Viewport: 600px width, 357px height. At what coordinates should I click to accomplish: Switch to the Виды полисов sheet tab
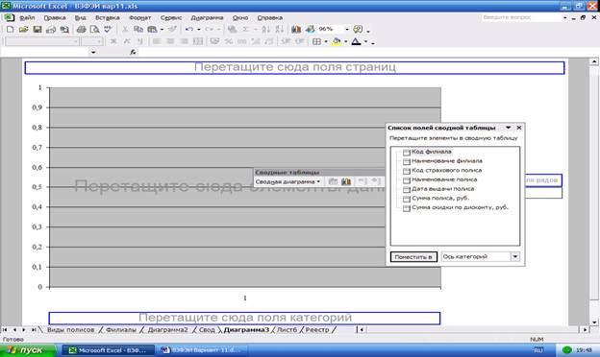(x=71, y=329)
